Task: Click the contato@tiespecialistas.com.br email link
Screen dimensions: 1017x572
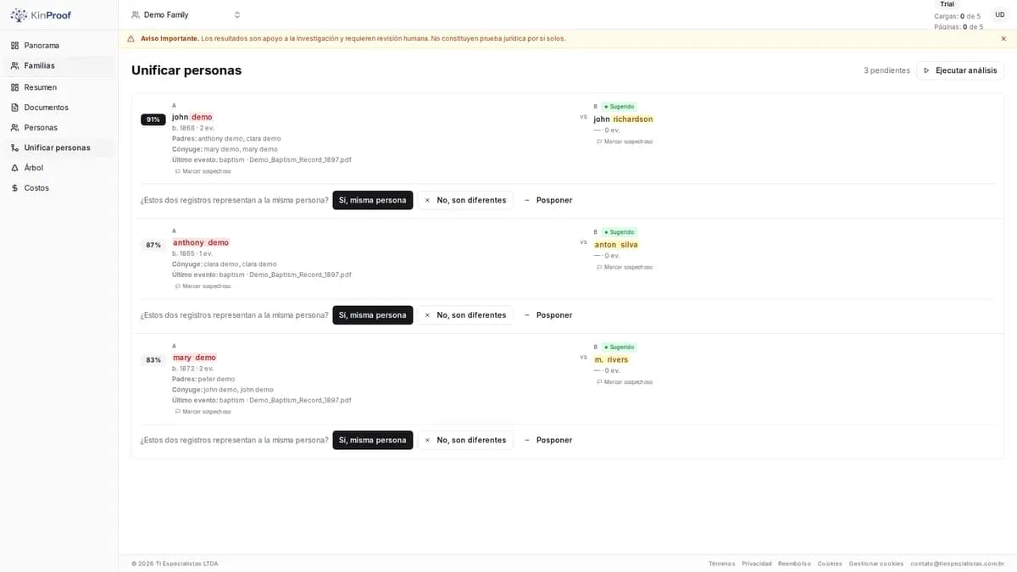Action: tap(958, 564)
